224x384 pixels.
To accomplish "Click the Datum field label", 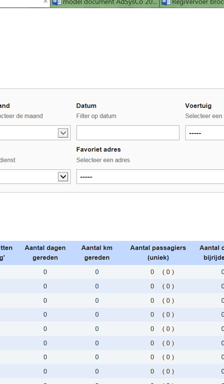I will 86,106.
